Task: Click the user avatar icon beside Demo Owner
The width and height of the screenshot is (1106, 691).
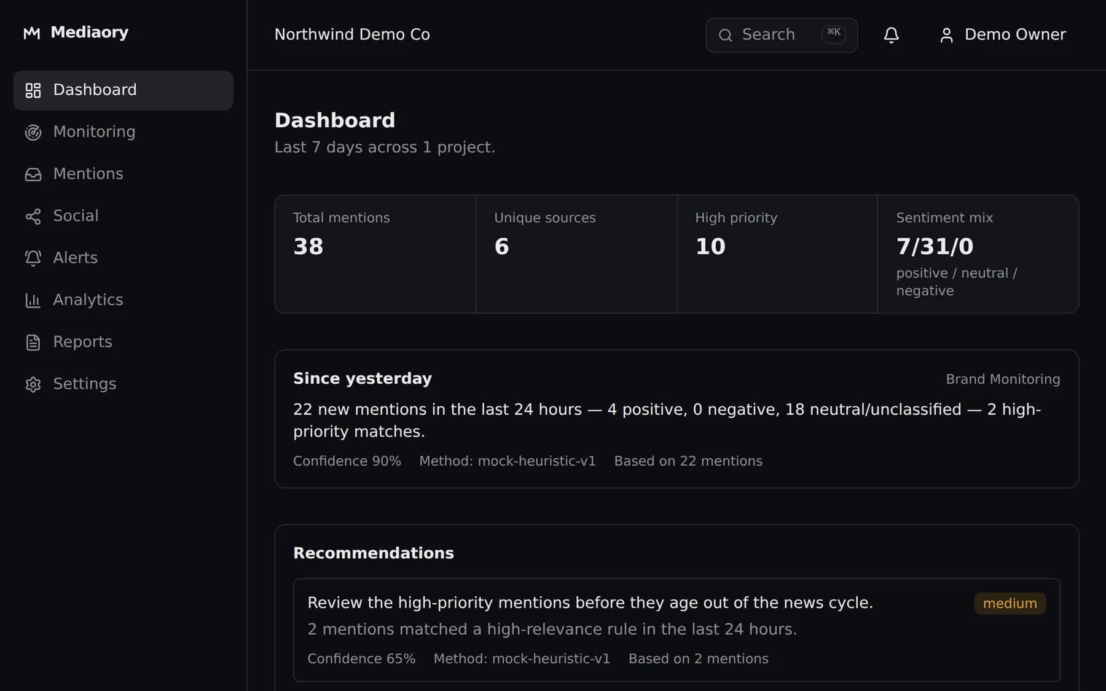Action: pos(946,35)
